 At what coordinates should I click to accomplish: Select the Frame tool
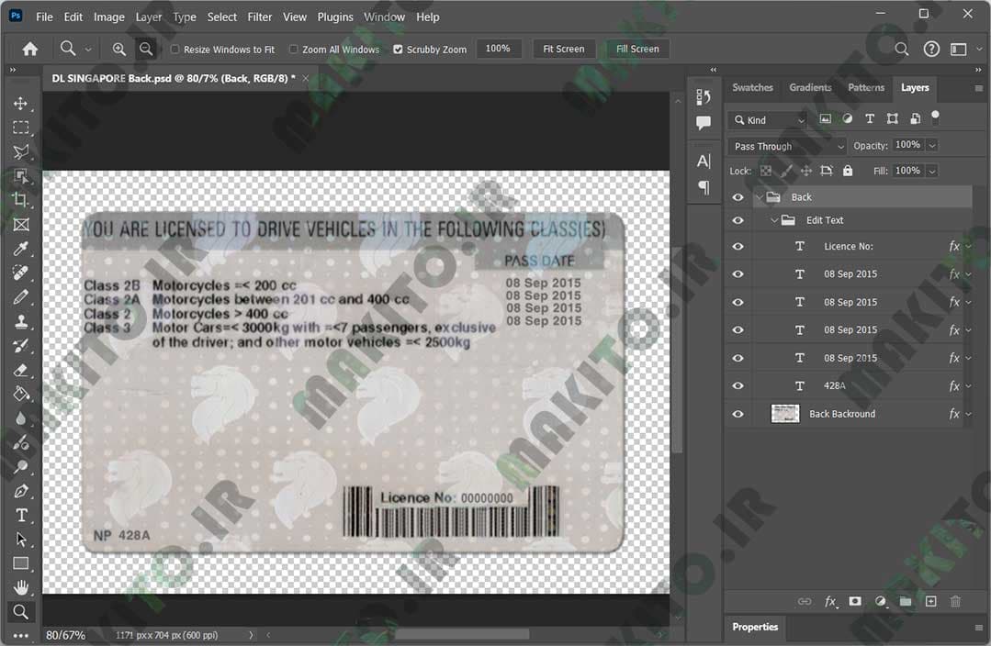[x=21, y=225]
